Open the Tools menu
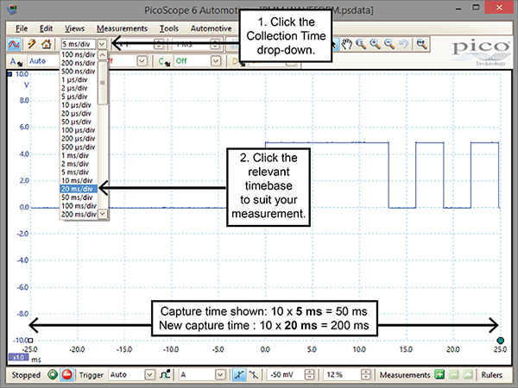This screenshot has width=518, height=388. click(169, 28)
